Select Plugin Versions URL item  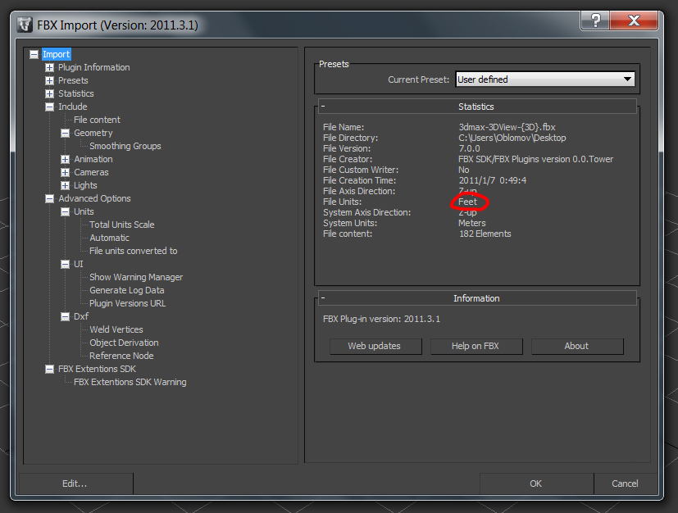coord(128,303)
